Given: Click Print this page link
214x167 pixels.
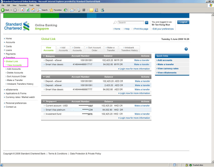Looking at the screenshot, I should pyautogui.click(x=141, y=29).
